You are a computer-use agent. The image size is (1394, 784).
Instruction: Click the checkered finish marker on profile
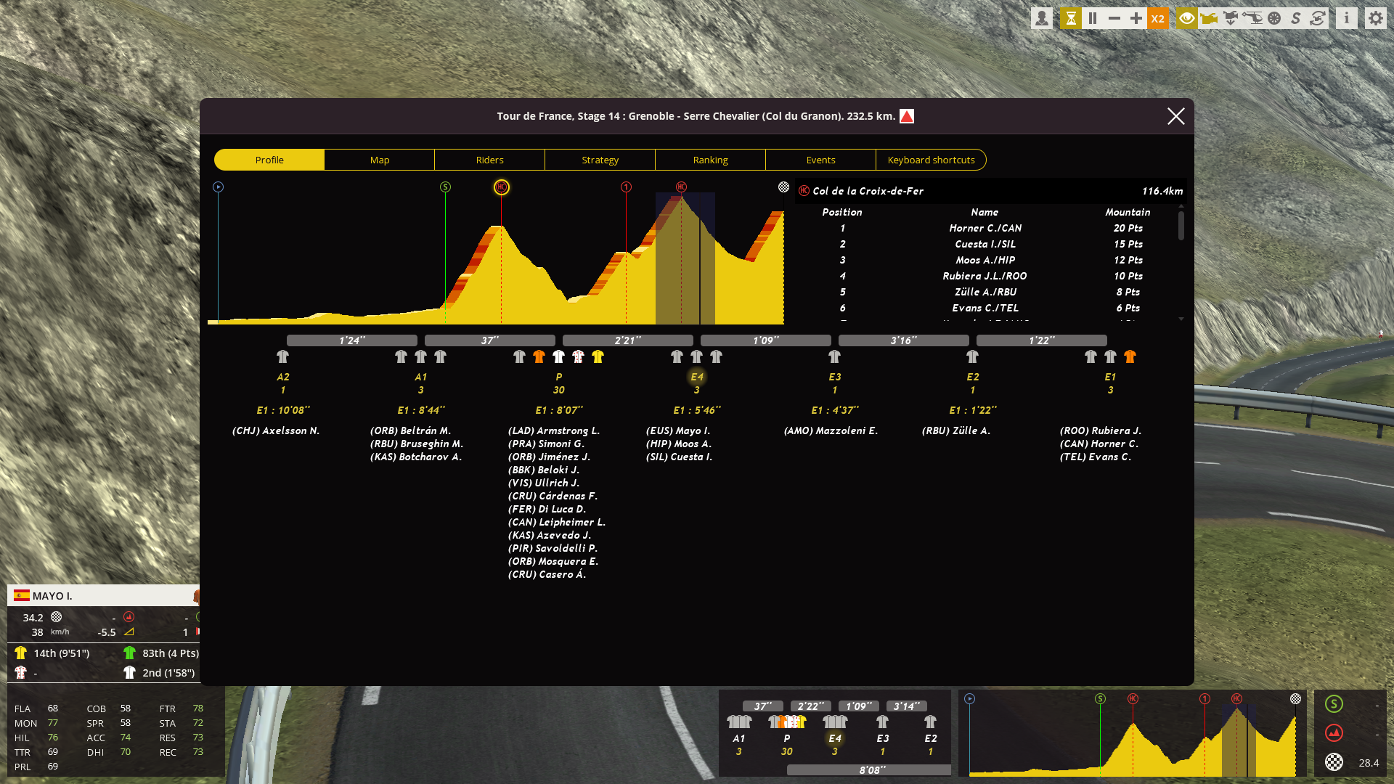[x=784, y=187]
